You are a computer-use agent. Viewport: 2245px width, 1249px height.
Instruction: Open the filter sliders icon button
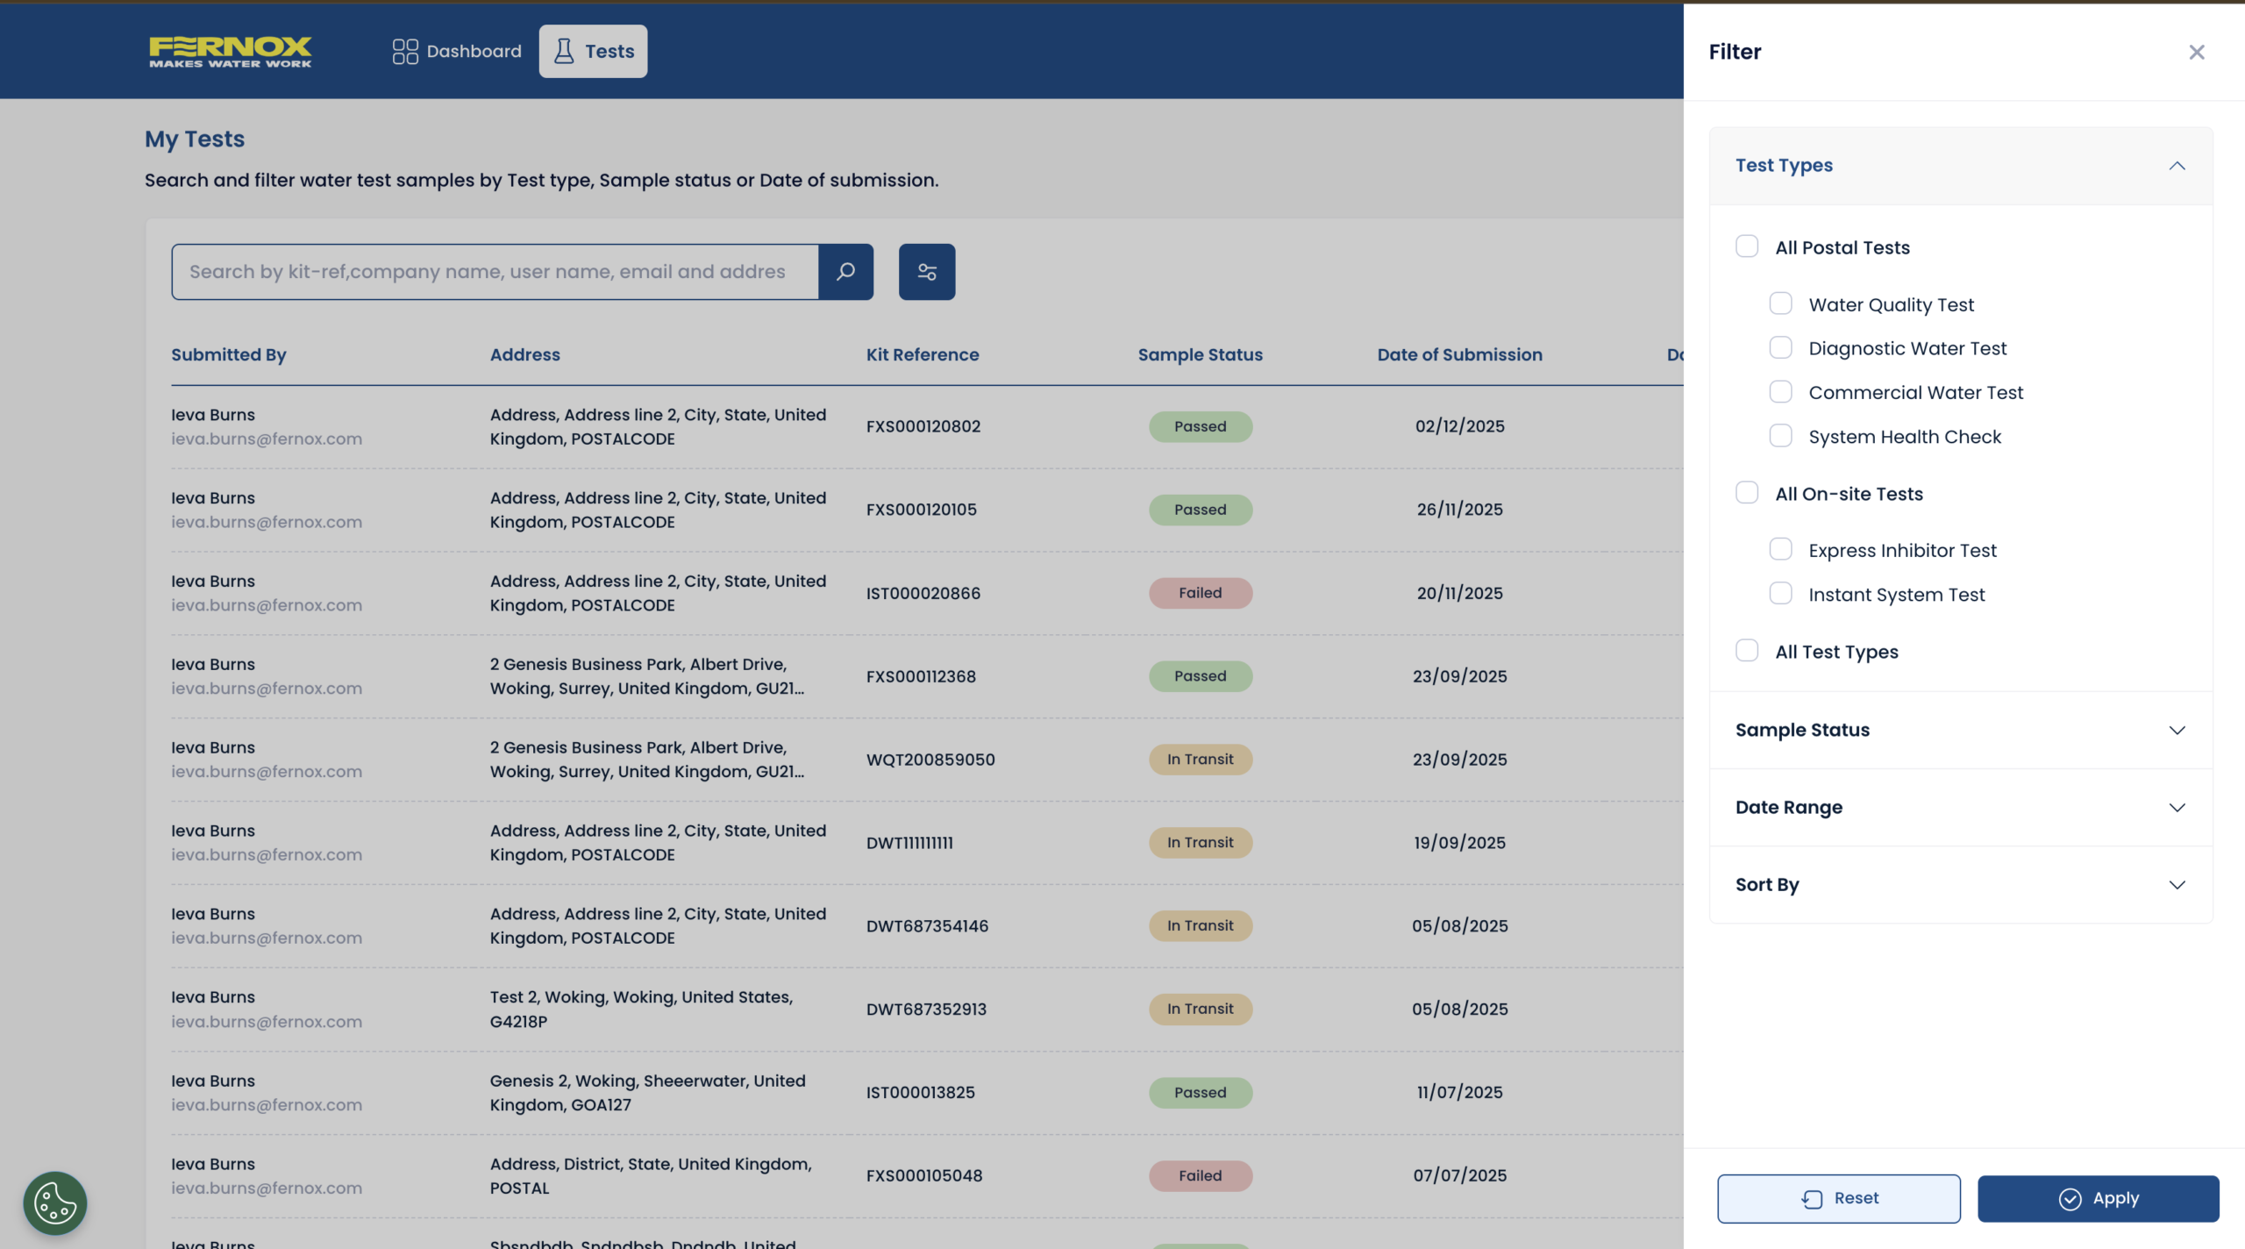[927, 272]
